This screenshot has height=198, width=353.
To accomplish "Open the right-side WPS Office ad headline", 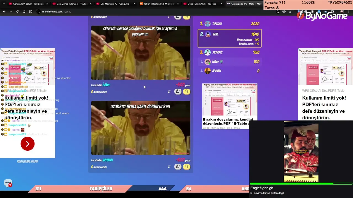I will 324,108.
